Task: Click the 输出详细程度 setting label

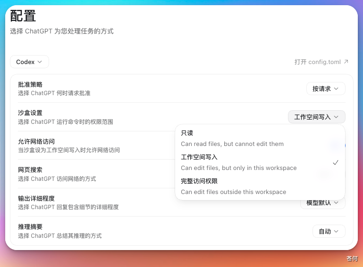Action: point(36,198)
